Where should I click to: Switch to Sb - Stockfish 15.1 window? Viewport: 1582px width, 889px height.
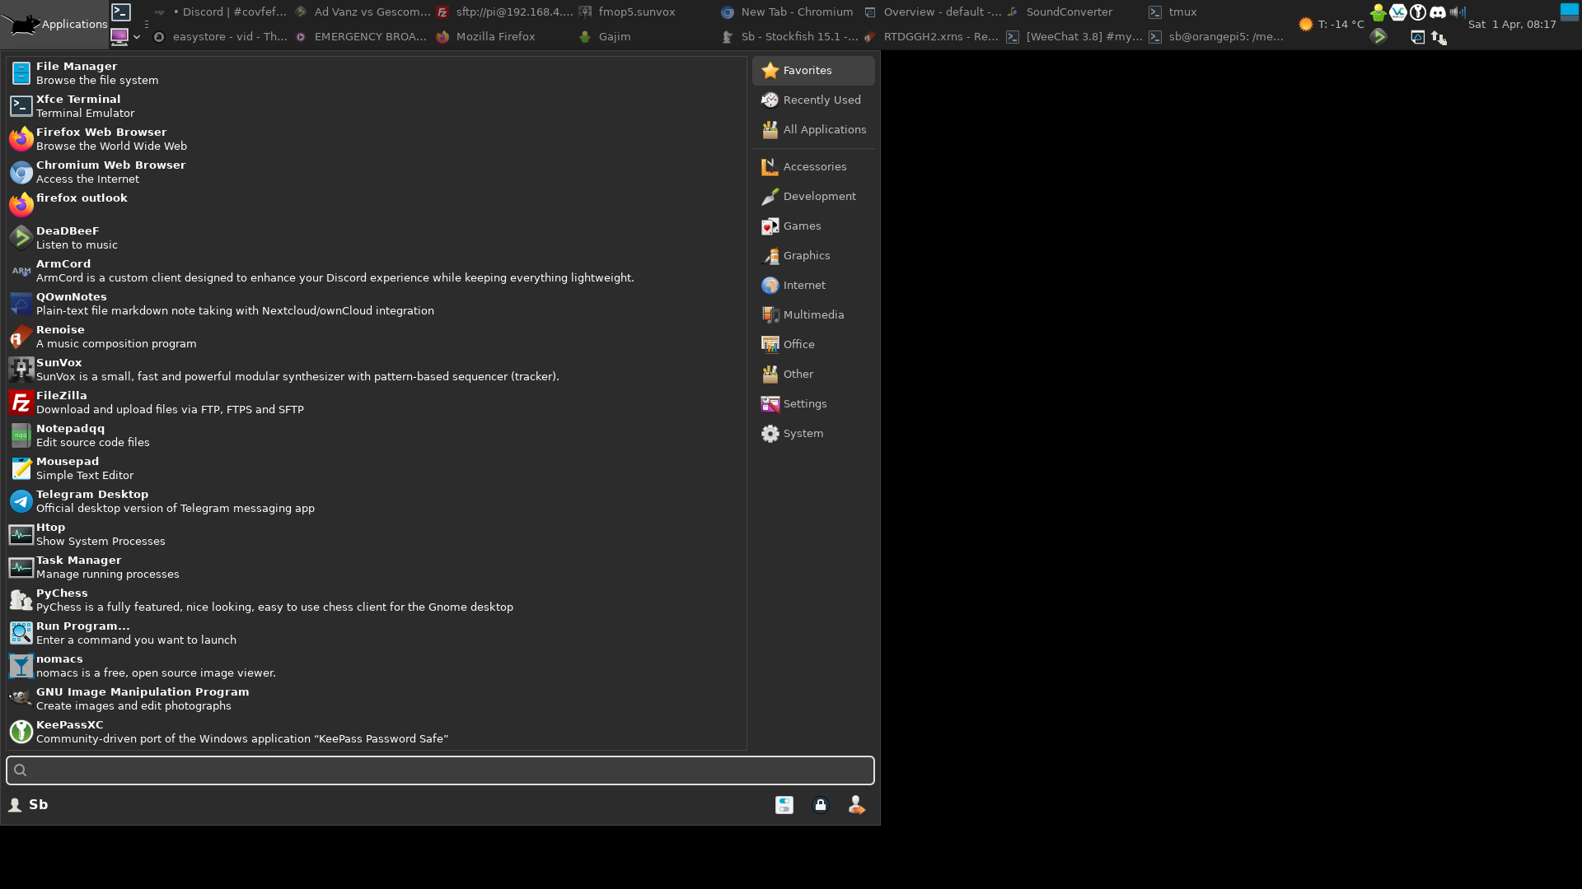[x=789, y=37]
